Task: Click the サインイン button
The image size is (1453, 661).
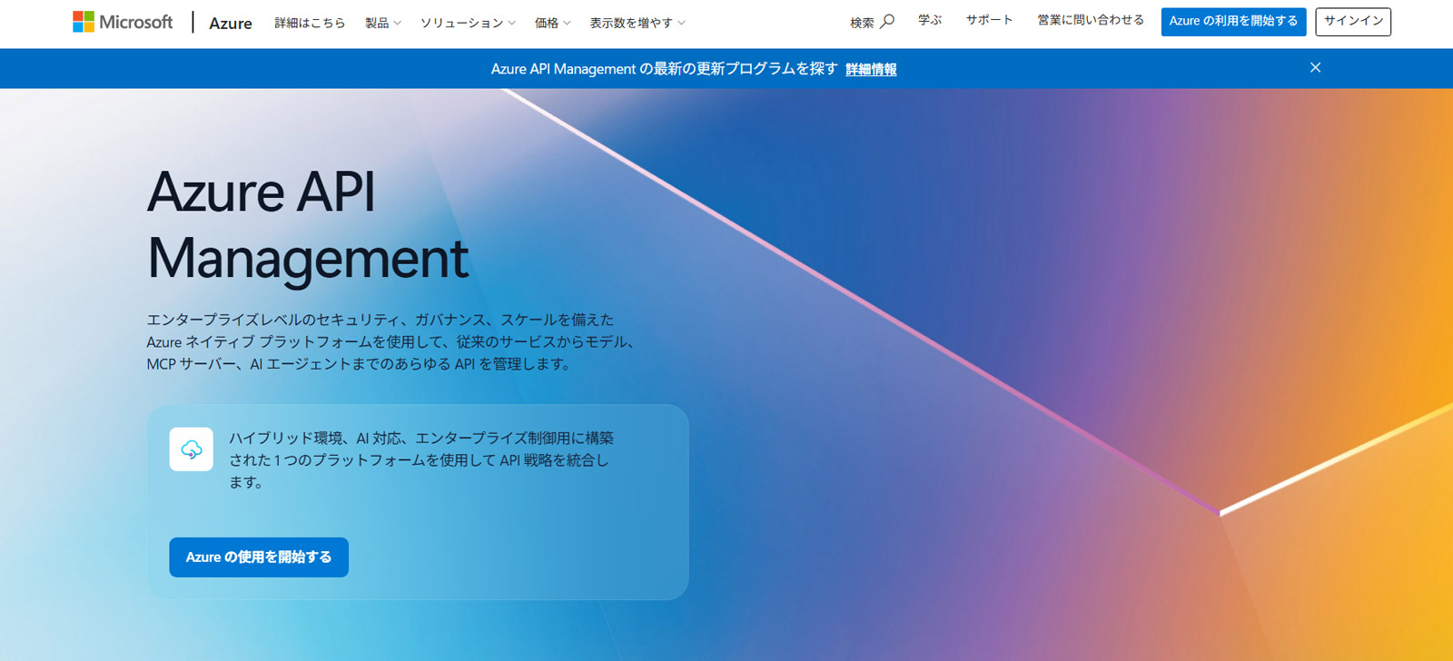Action: click(1353, 21)
